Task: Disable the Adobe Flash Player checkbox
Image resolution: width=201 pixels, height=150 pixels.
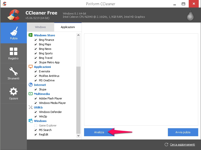Action: [x=36, y=98]
